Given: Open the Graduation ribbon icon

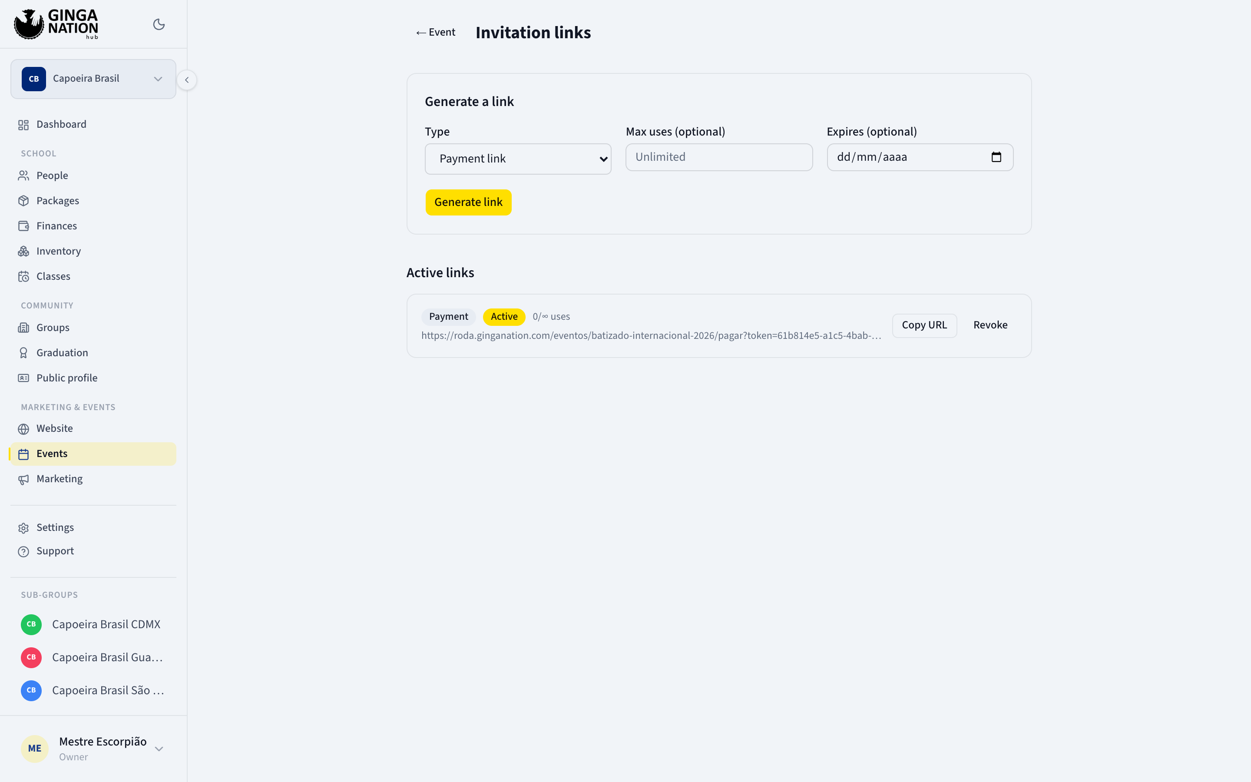Looking at the screenshot, I should point(23,353).
